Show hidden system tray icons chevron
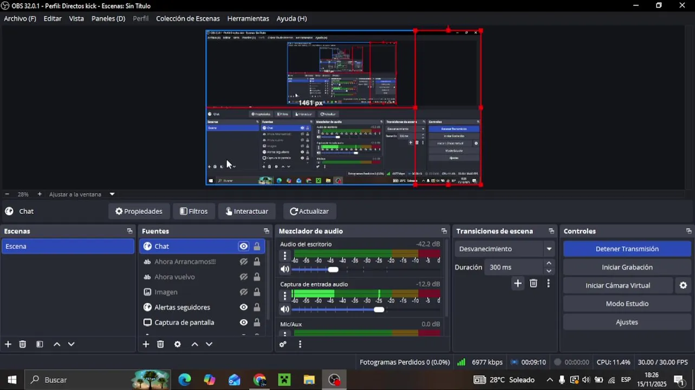 (x=549, y=380)
